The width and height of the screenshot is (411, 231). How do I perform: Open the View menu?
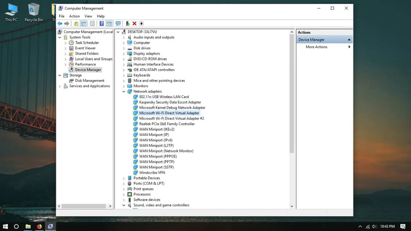[x=88, y=16]
